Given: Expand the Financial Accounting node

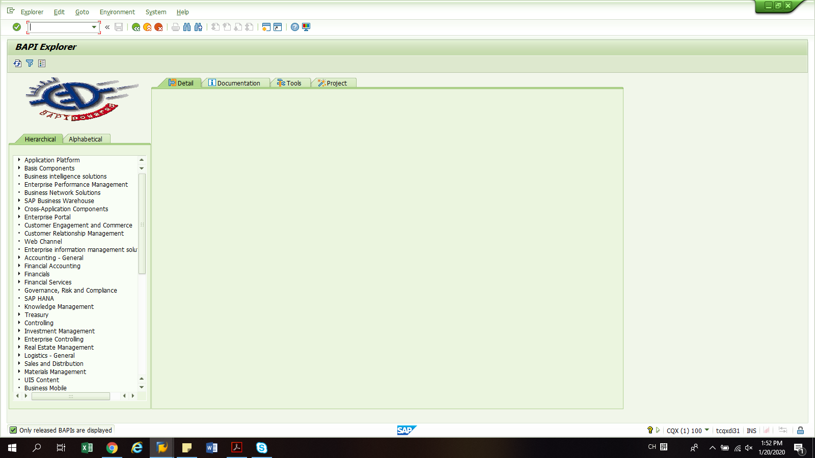Looking at the screenshot, I should (x=19, y=266).
